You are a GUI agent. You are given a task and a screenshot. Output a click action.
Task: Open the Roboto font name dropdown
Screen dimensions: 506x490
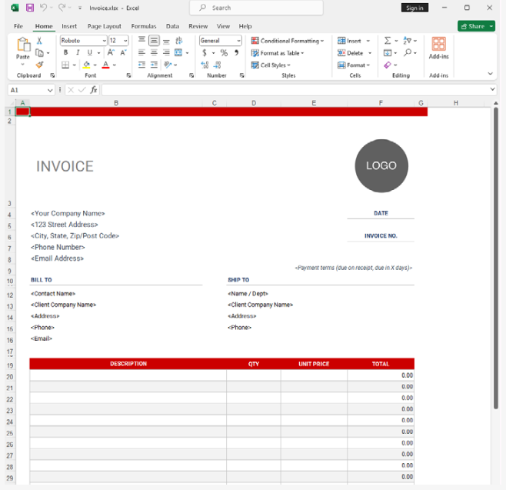click(x=104, y=41)
